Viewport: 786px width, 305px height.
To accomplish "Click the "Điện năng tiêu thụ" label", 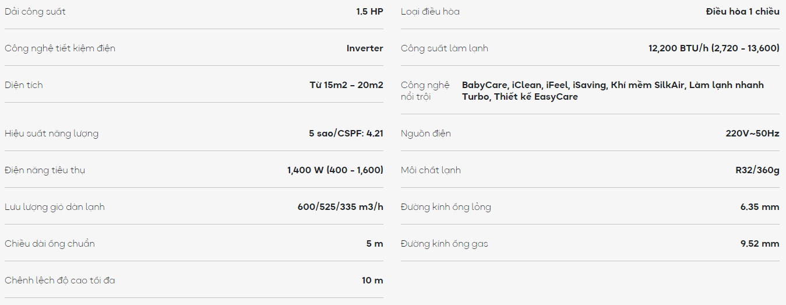I will (45, 170).
